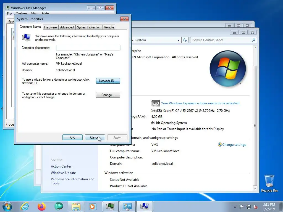Switch to Task Manager taskbar button
Screen dimensions: 283x212
tap(110, 206)
